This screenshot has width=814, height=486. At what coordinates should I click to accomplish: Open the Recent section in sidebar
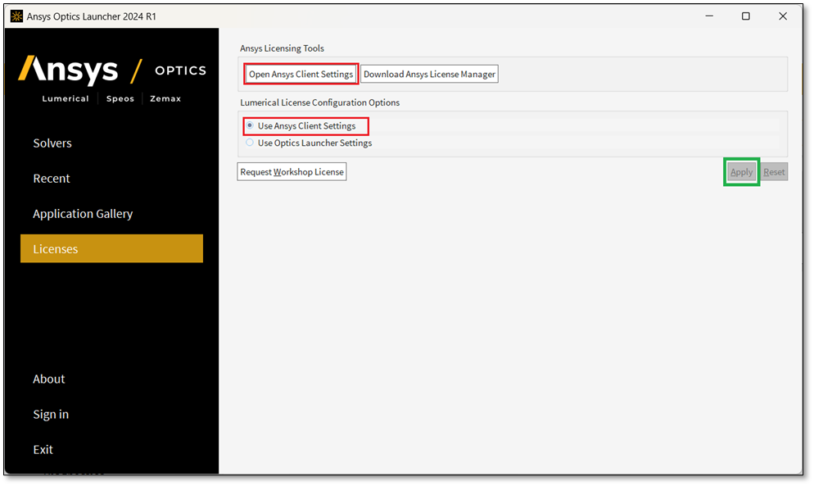click(52, 179)
